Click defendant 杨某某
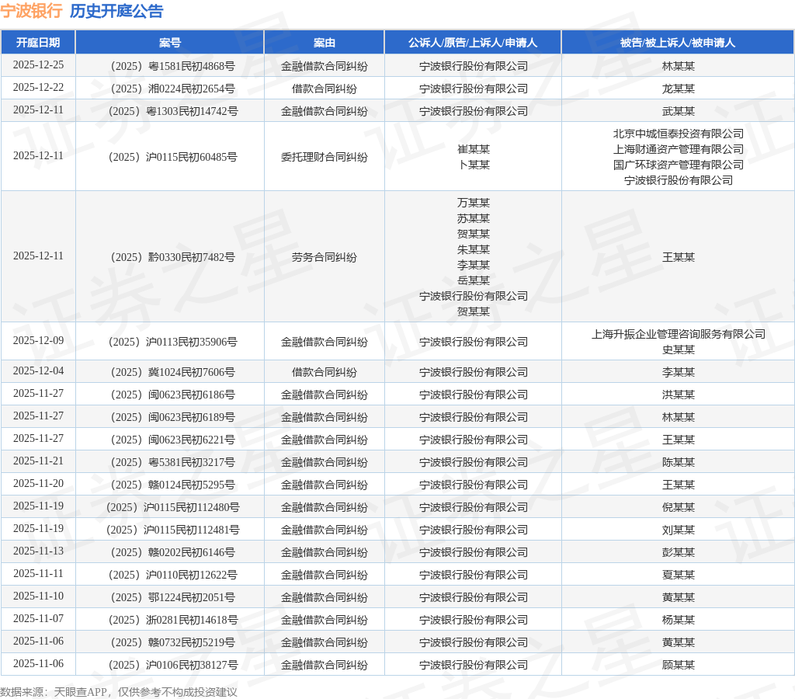This screenshot has height=699, width=795. pos(678,620)
